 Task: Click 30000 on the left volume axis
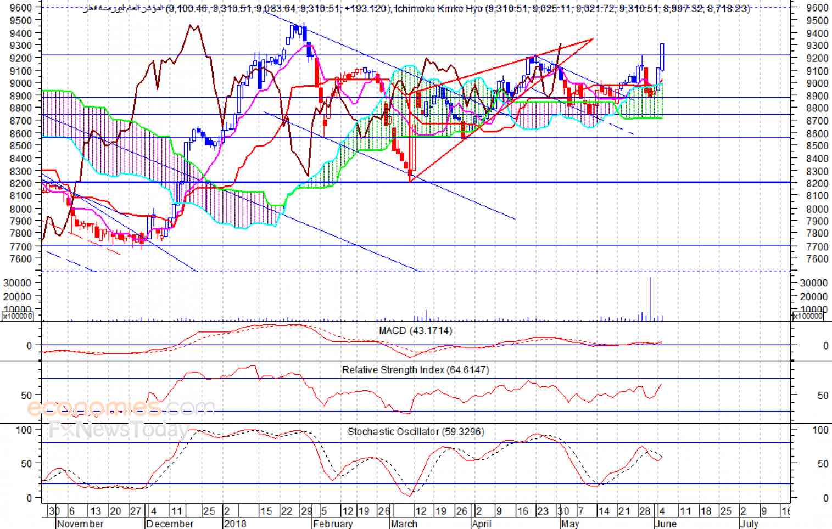coord(18,283)
